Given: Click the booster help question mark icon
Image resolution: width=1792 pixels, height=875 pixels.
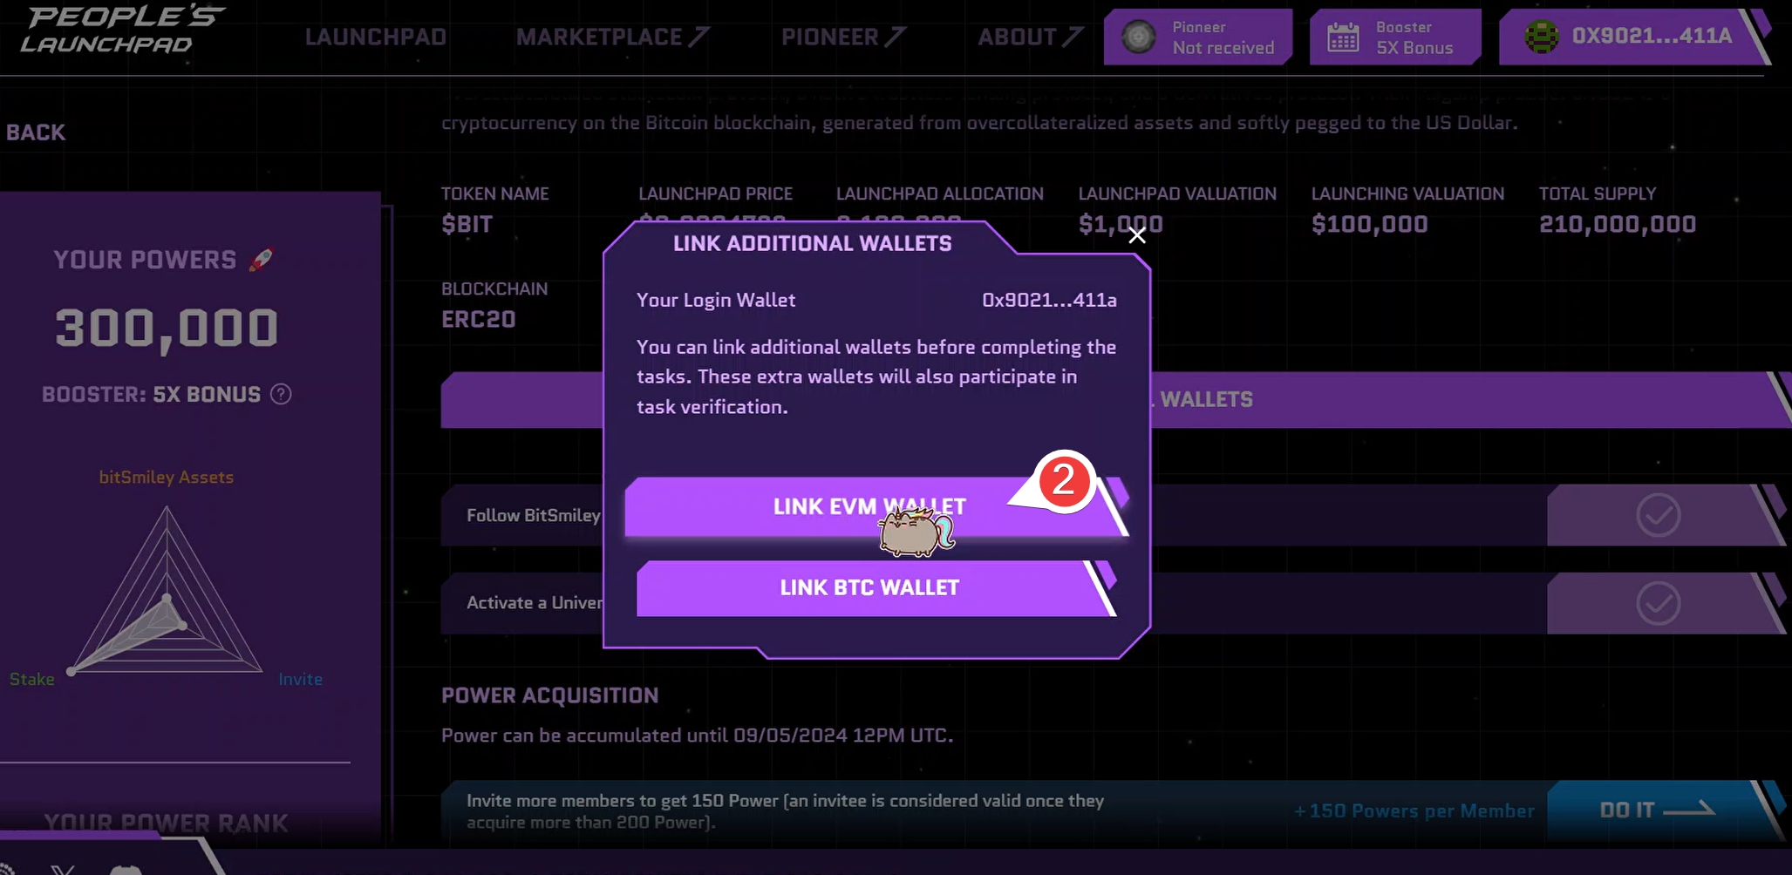Looking at the screenshot, I should click(281, 395).
